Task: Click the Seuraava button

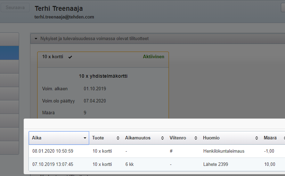Action: [15, 8]
